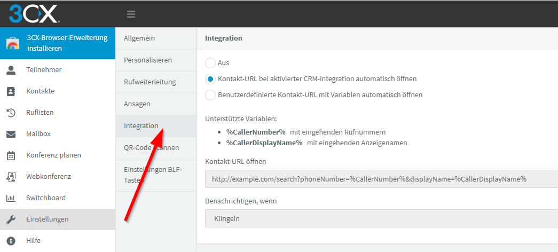The width and height of the screenshot is (558, 252).
Task: Click the %CallerDisplayName% variable text
Action: 264,143
